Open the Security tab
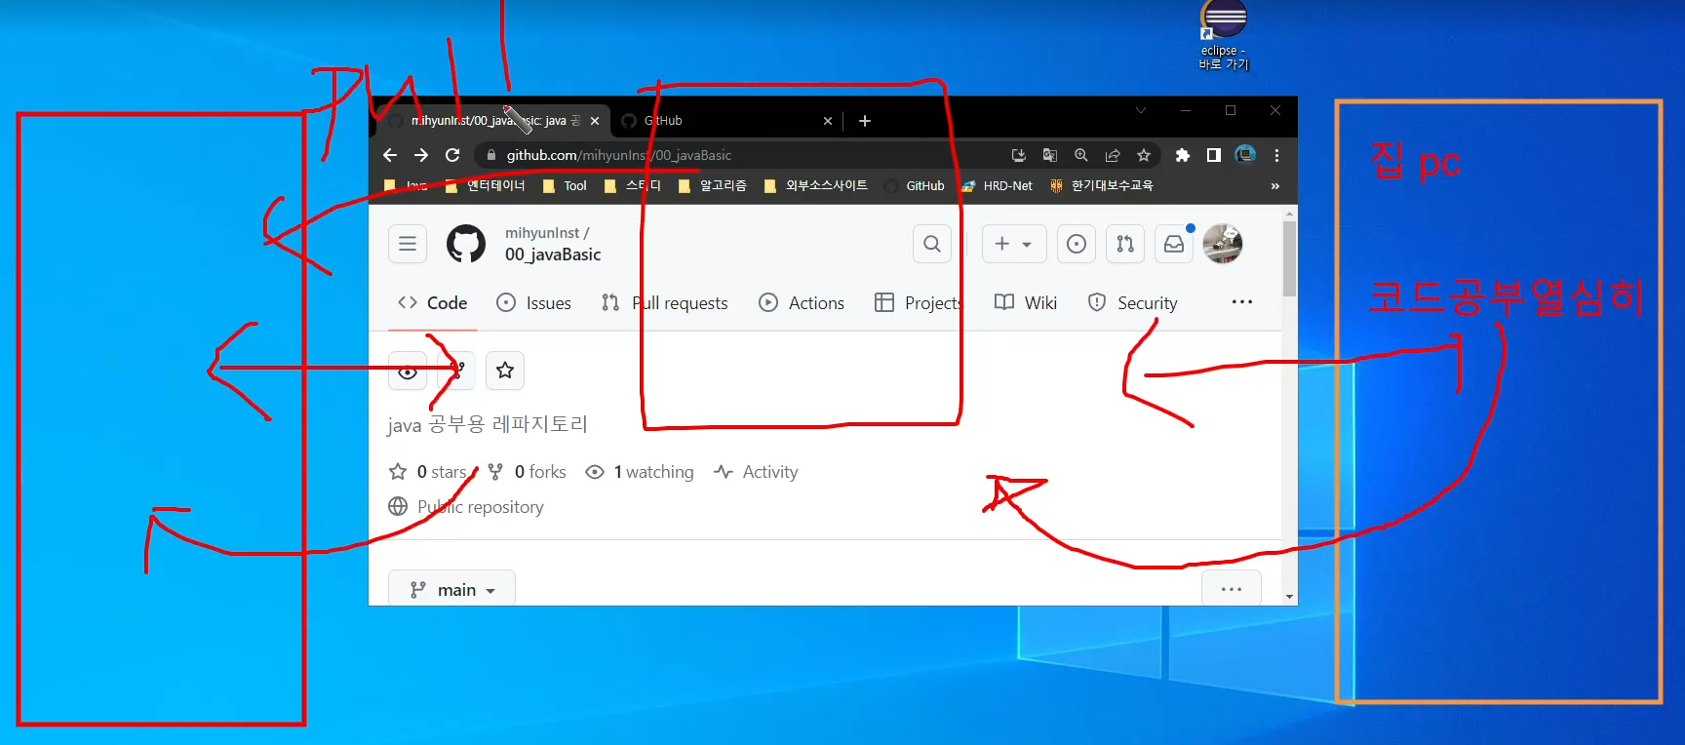 tap(1133, 303)
